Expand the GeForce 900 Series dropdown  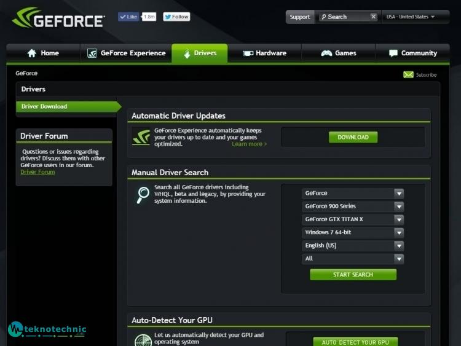click(352, 206)
